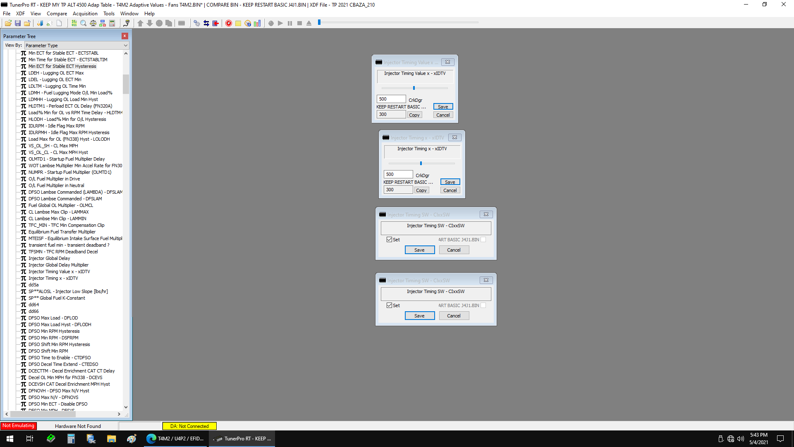Viewport: 794px width, 447px height.
Task: Click slider in Injector Timing Value x dialog
Action: click(414, 88)
